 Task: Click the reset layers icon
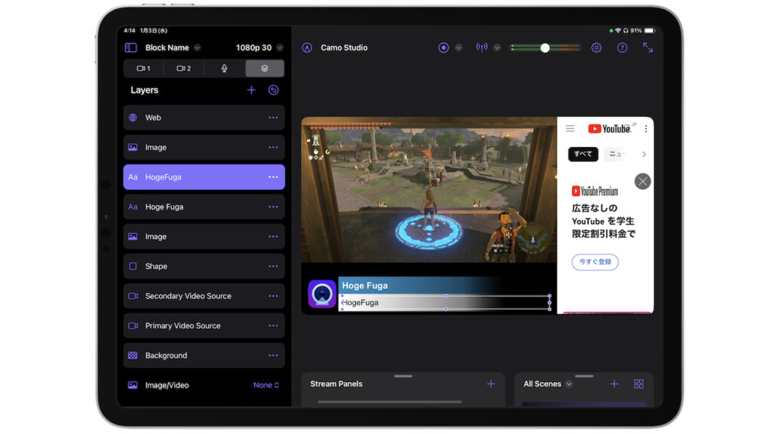274,90
